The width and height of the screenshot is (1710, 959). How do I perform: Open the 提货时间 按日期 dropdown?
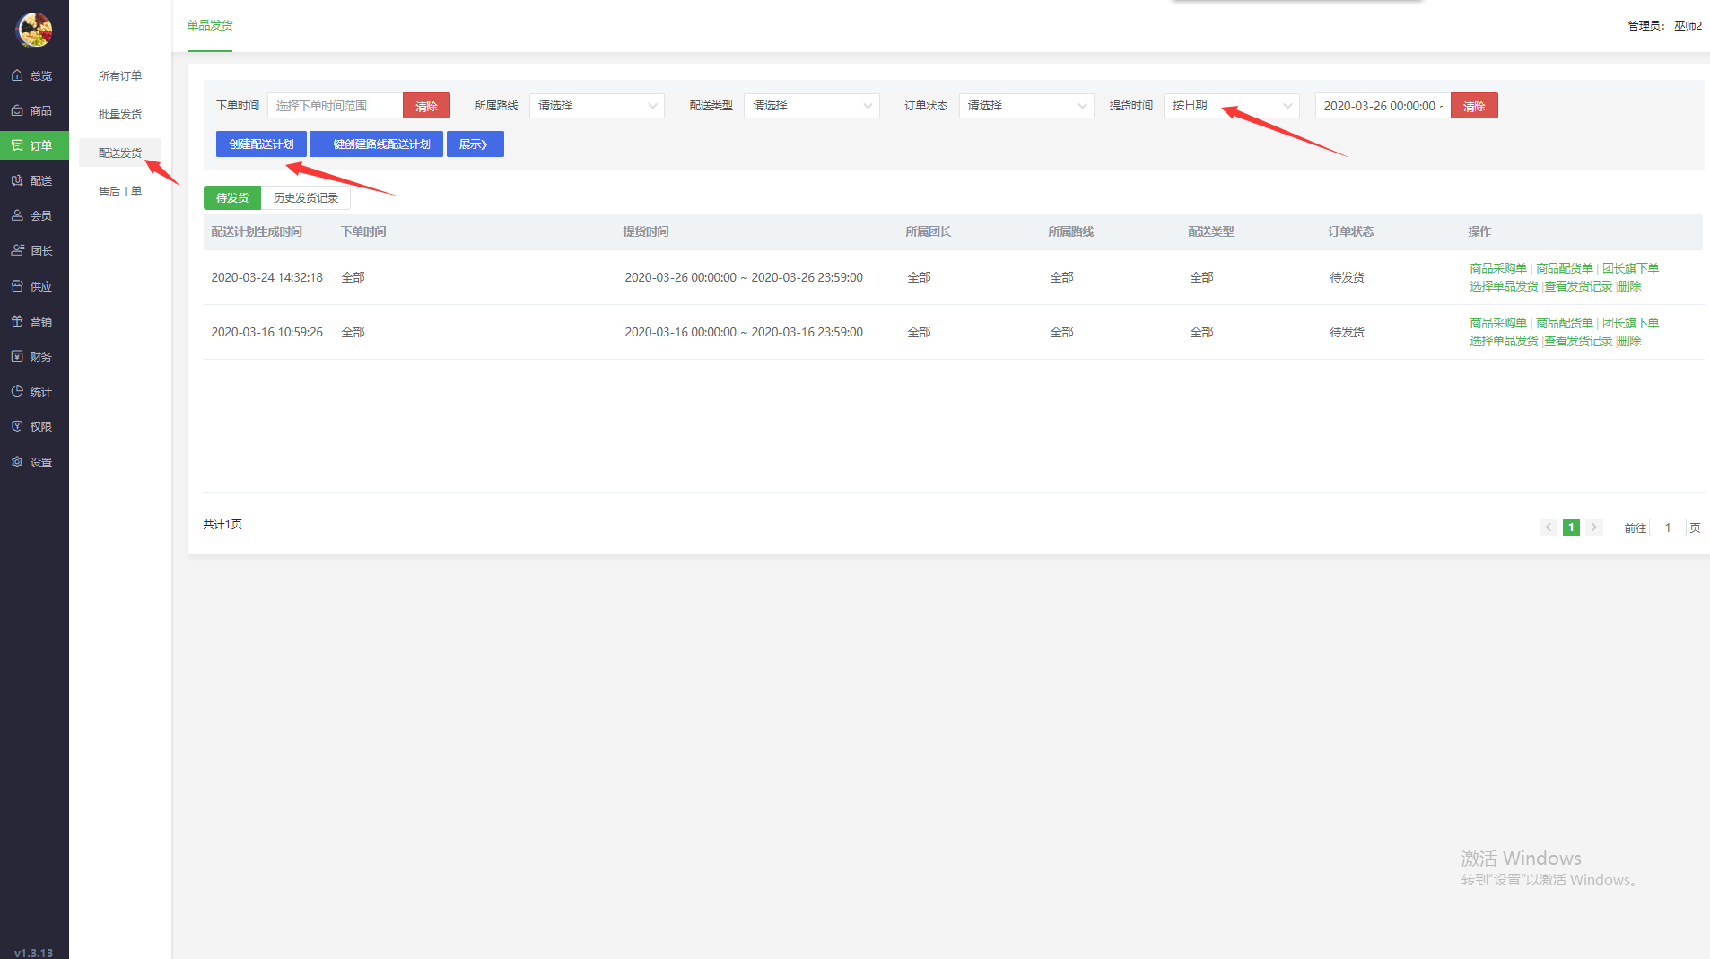[x=1231, y=106]
